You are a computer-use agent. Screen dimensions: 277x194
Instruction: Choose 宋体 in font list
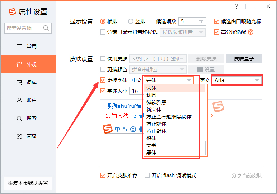[x=174, y=88]
